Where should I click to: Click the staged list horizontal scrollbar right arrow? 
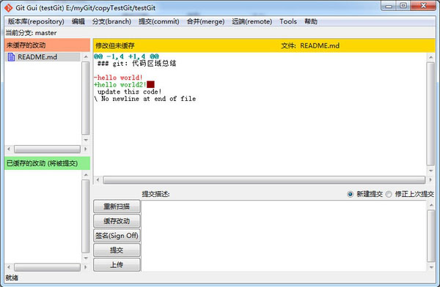click(85, 267)
